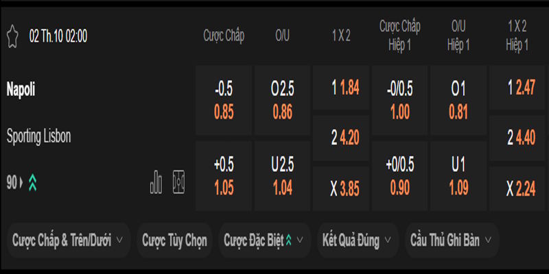This screenshot has height=274, width=549.
Task: Choose draw X odds 3.85
Action: pyautogui.click(x=341, y=188)
